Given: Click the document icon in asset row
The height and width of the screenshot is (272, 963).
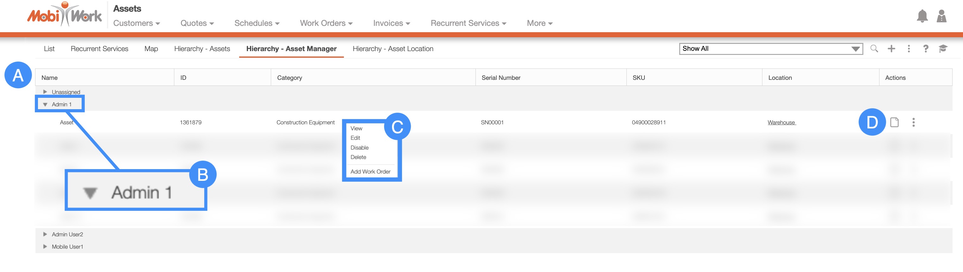Looking at the screenshot, I should 894,122.
